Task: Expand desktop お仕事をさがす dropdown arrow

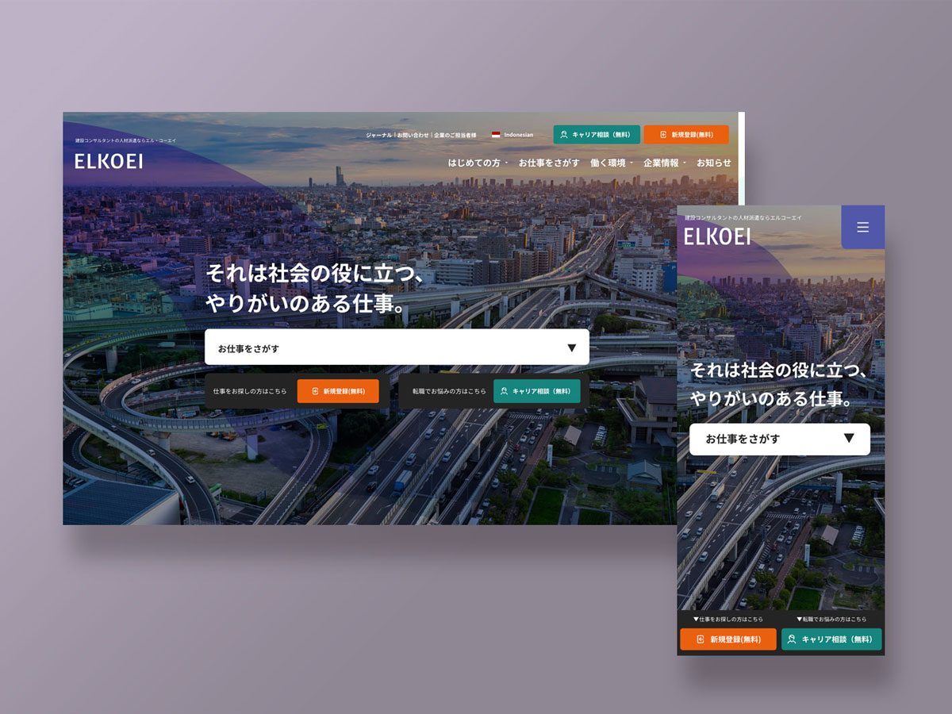Action: [571, 347]
